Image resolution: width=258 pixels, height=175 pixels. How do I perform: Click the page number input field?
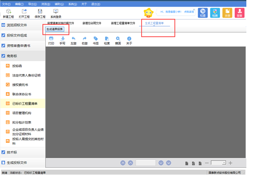146,163
